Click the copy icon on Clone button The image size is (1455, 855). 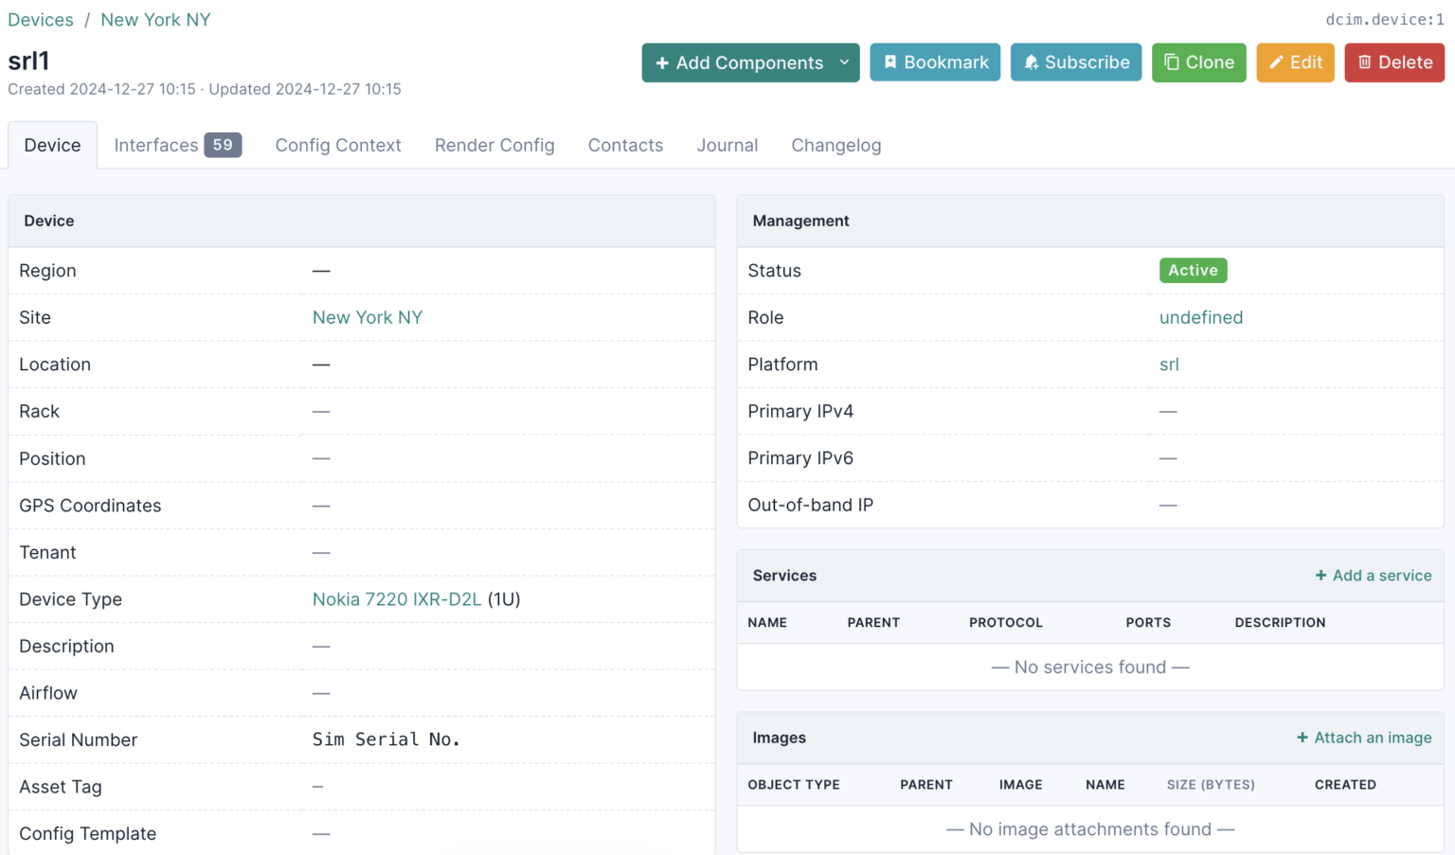click(1172, 62)
